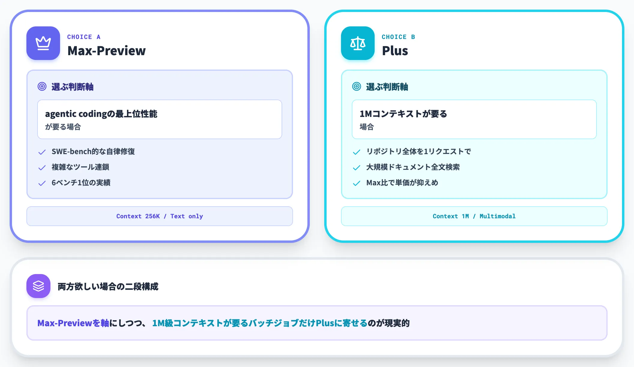Click checkmark beside 6ベンチ1位の実績

42,183
